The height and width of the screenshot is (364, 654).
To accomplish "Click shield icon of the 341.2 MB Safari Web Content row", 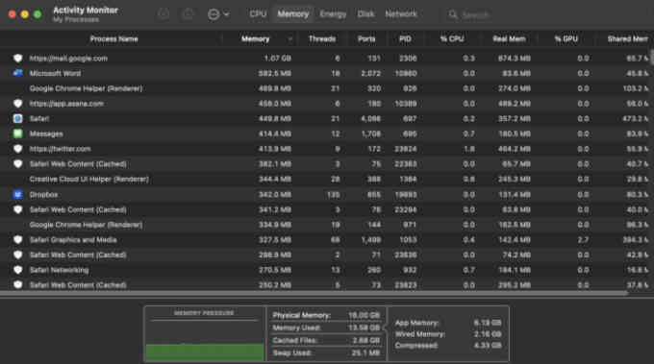I will (17, 209).
